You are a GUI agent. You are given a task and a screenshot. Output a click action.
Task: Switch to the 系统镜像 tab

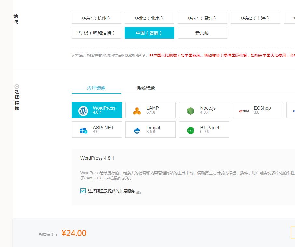coord(146,88)
